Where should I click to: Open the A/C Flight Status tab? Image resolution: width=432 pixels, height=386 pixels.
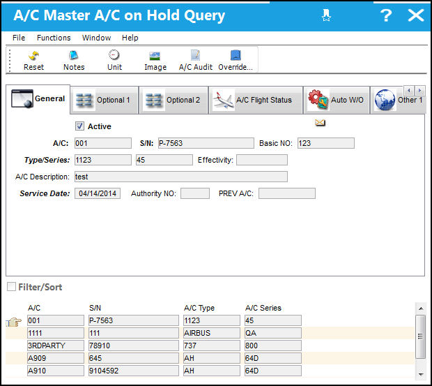point(256,100)
